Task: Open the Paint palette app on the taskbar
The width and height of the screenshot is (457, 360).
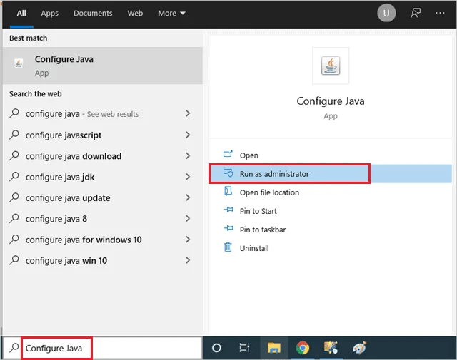Action: point(359,348)
